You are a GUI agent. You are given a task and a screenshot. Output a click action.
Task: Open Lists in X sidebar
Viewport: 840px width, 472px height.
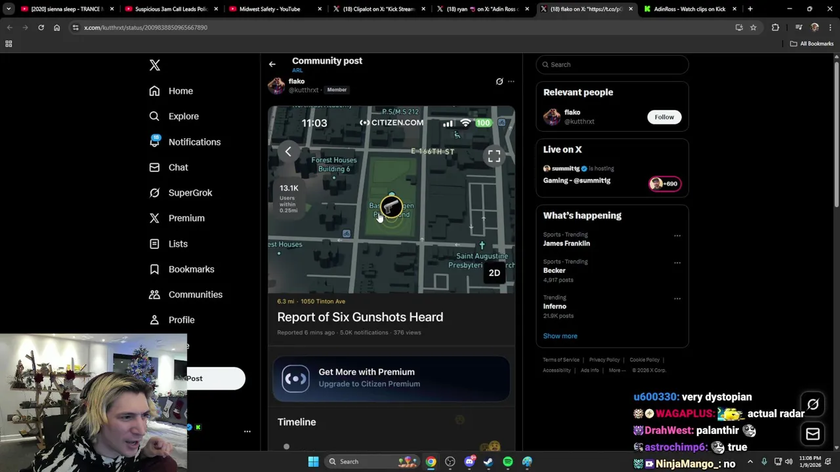(x=169, y=244)
